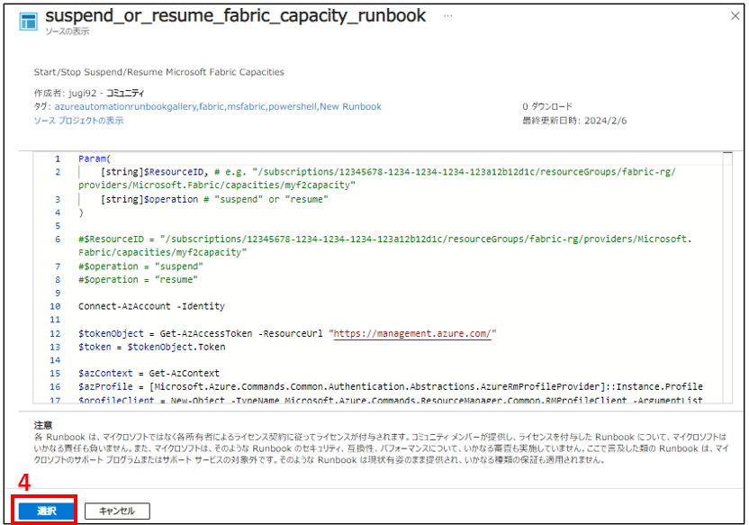Screen dimensions: 749x525
Task: Click the '作成者: jugi92 - コミュニティ' text
Action: click(x=89, y=93)
